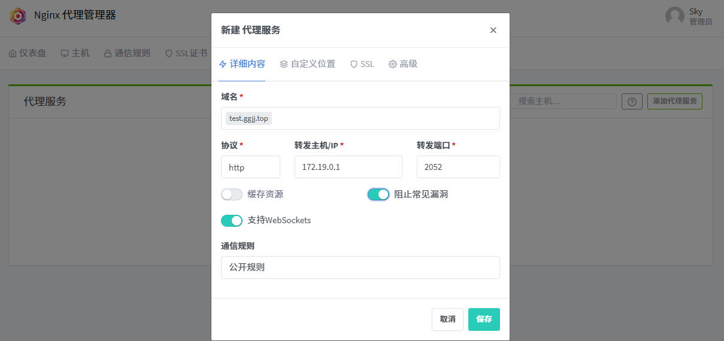Click the Sky user avatar icon
The width and height of the screenshot is (724, 341).
(674, 16)
